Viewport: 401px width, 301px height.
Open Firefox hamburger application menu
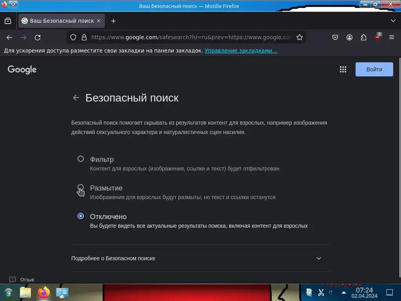tap(392, 37)
